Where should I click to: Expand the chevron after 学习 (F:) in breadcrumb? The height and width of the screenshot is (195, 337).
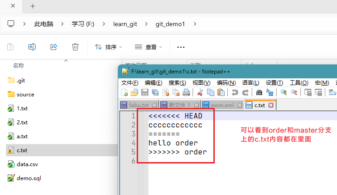coord(104,24)
